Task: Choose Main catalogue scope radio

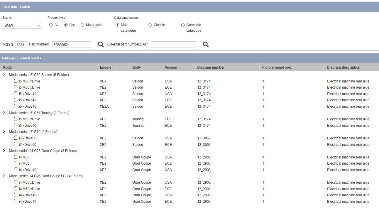Action: (117, 25)
